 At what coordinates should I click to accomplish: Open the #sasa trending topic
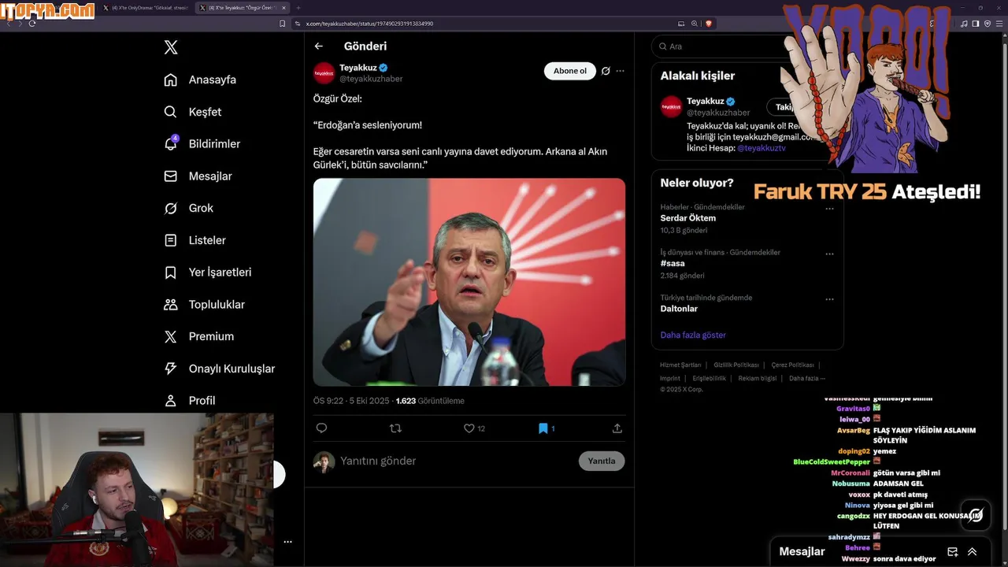click(x=673, y=263)
